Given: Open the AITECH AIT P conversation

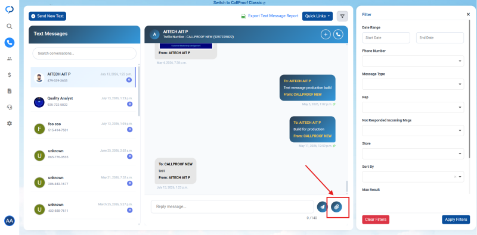Looking at the screenshot, I should tap(83, 77).
